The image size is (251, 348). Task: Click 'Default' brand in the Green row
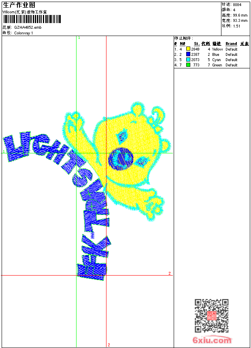(232, 65)
